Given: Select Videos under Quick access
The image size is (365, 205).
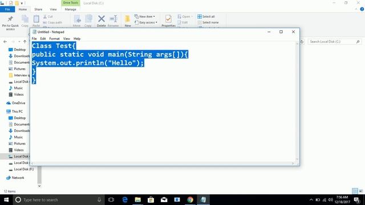Looking at the screenshot, I should (16, 95).
